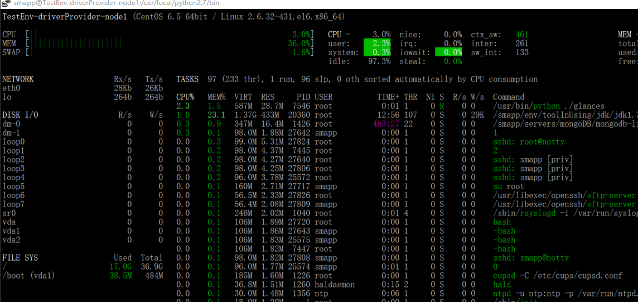Image resolution: width=638 pixels, height=302 pixels.
Task: Select the process PID 20360
Action: tap(299, 115)
